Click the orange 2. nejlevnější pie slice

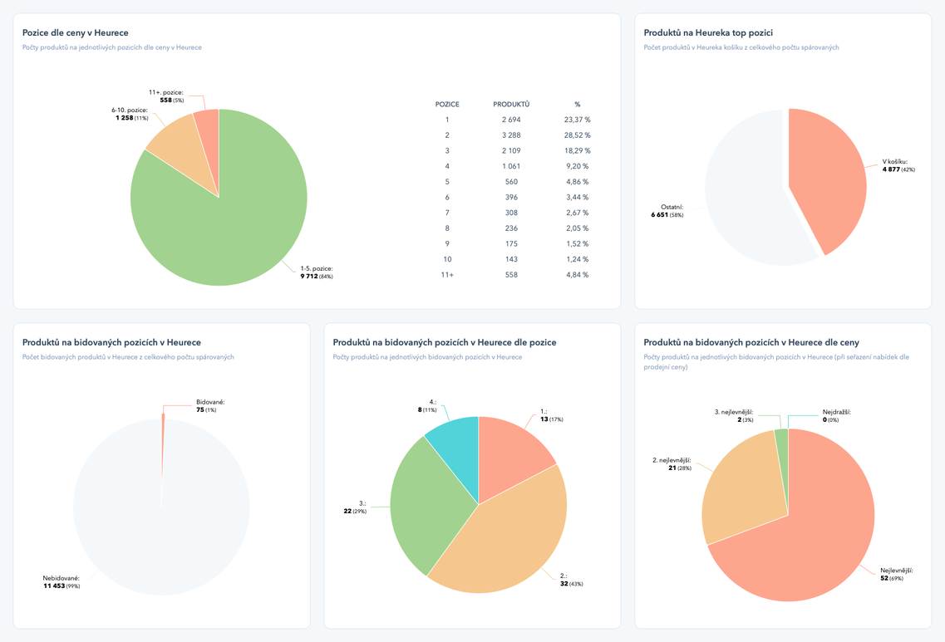pyautogui.click(x=745, y=488)
